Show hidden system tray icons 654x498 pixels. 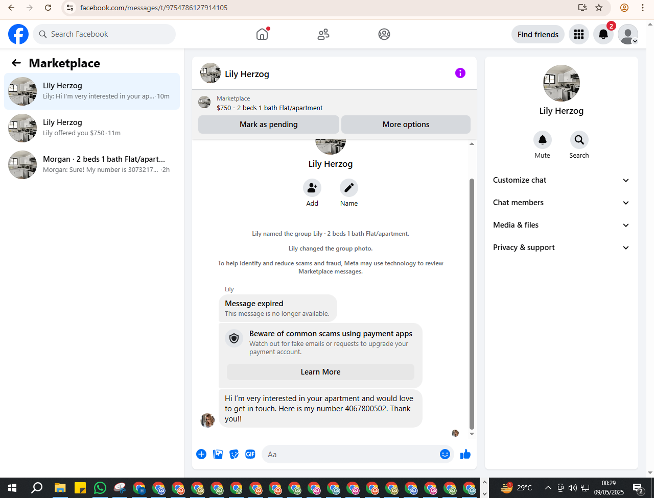tap(548, 488)
